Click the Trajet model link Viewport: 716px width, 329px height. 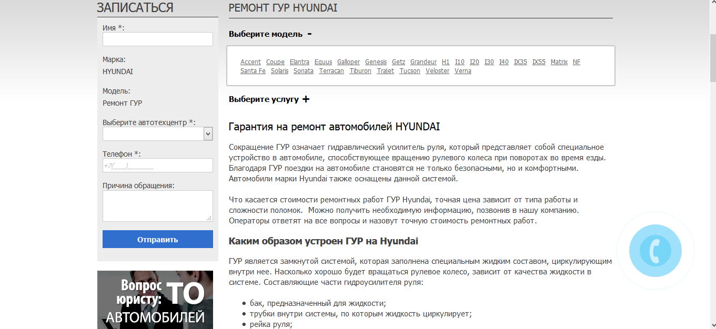click(386, 71)
